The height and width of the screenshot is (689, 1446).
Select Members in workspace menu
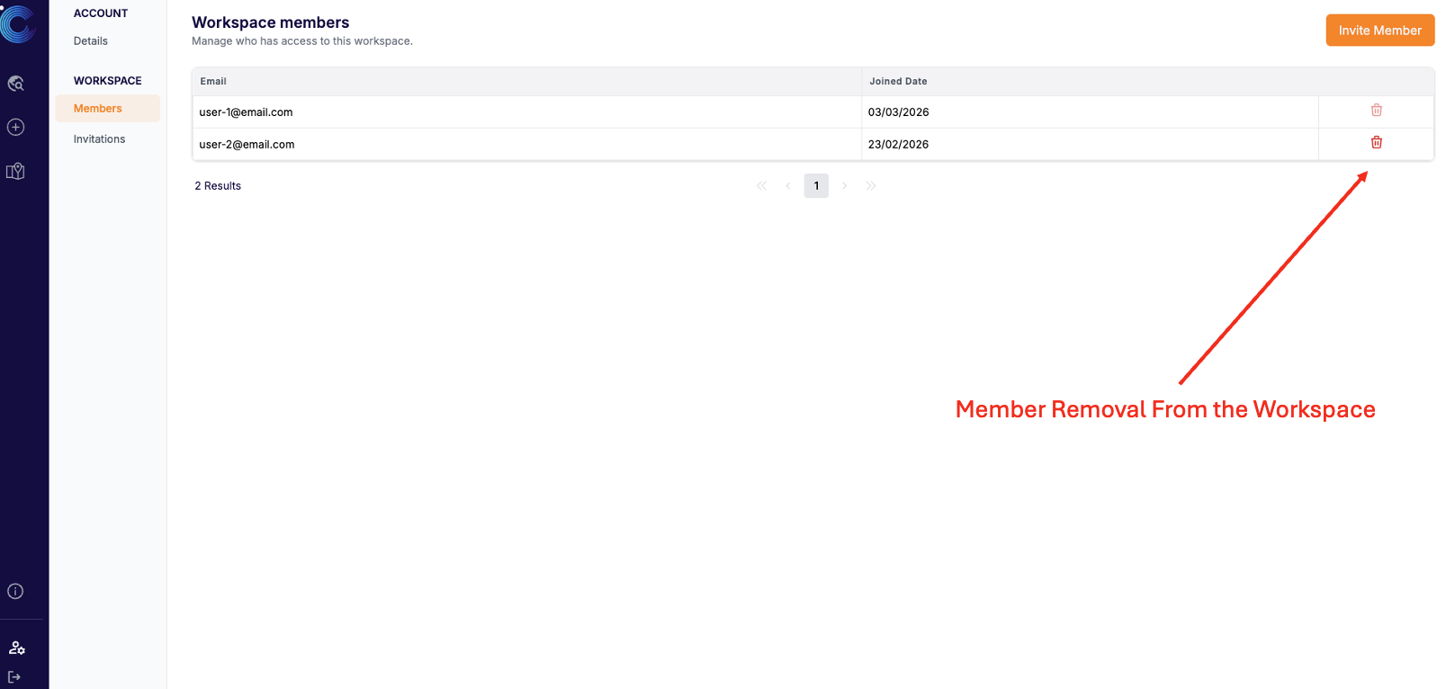pyautogui.click(x=98, y=109)
